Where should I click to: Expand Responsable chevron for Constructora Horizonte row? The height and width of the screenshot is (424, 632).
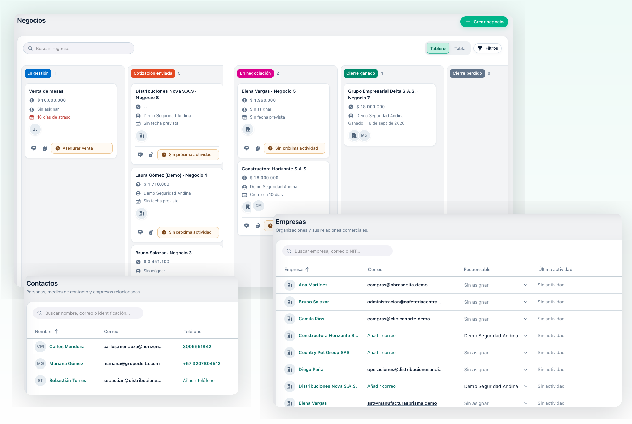526,336
